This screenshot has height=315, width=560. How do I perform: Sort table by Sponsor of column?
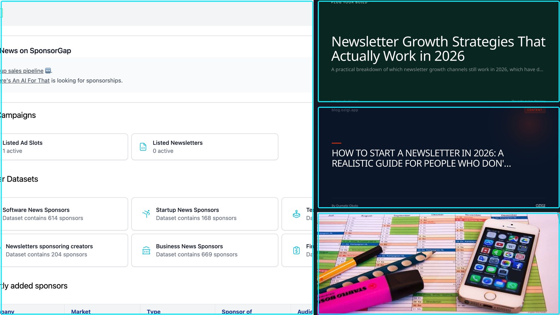[237, 311]
